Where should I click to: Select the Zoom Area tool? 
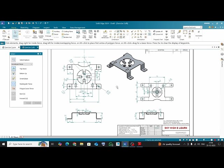(x=173, y=34)
